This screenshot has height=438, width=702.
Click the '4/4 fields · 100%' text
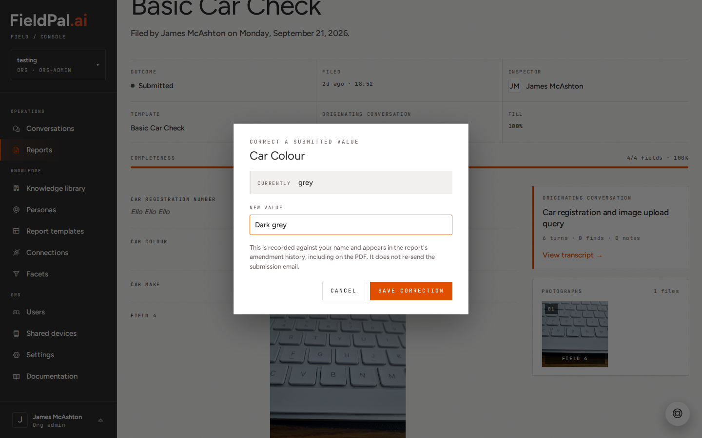click(657, 158)
